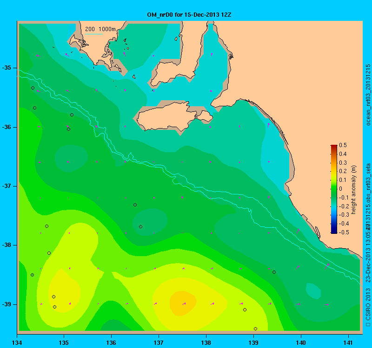Image resolution: width=372 pixels, height=348 pixels.
Task: Click the vertical "ocean_nrt03_20131215" label
Action: coord(368,95)
